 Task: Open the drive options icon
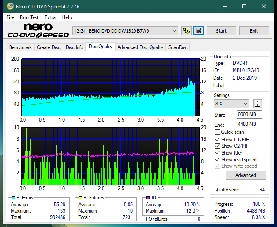coord(186,31)
